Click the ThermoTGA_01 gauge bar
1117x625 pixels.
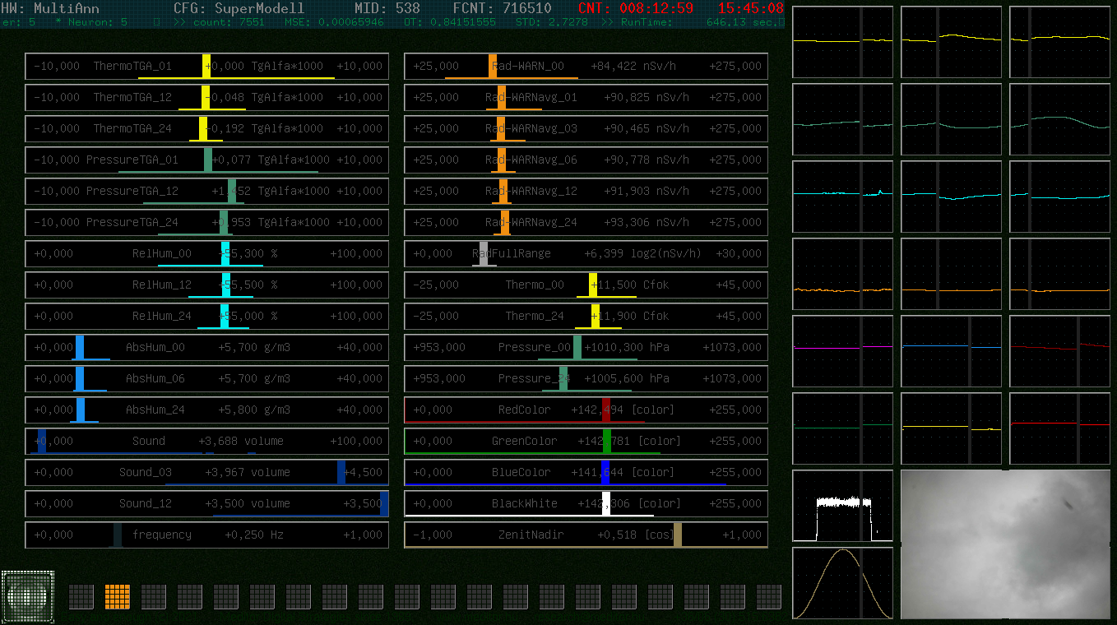206,67
